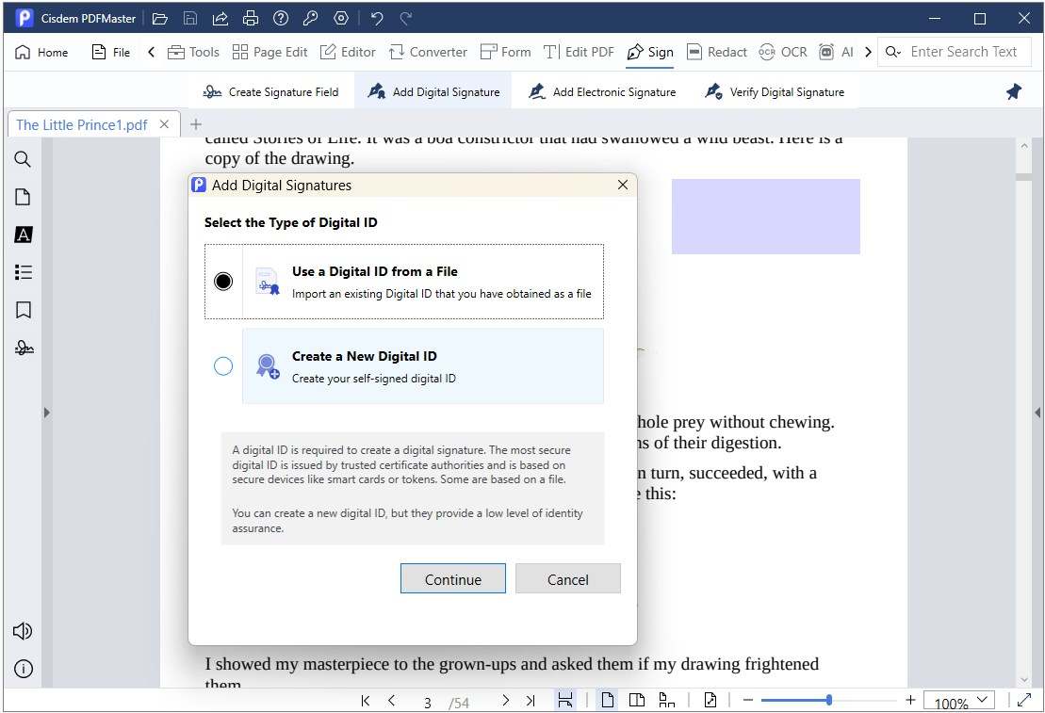The image size is (1045, 713).
Task: Select the Use a Digital ID from a File option
Action: coord(223,280)
